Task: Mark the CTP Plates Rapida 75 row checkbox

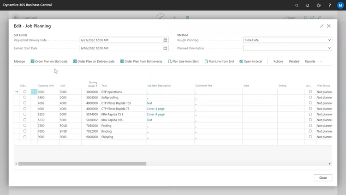Action: 25,109
